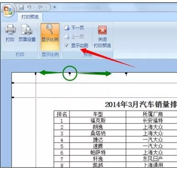The image size is (177, 170).
Task: Click the 速腾 cell
Action: click(98, 146)
